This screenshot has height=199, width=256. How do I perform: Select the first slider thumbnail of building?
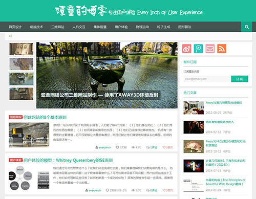22,49
